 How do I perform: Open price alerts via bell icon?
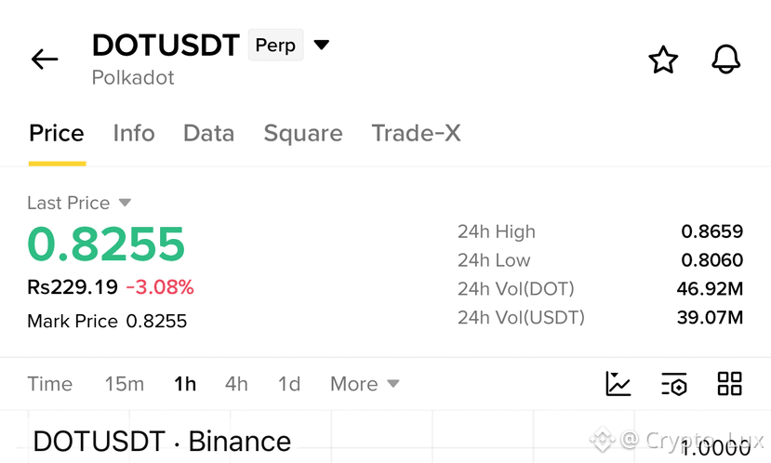725,60
